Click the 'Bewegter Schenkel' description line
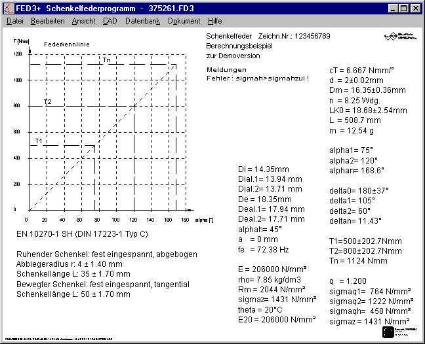 tap(103, 284)
